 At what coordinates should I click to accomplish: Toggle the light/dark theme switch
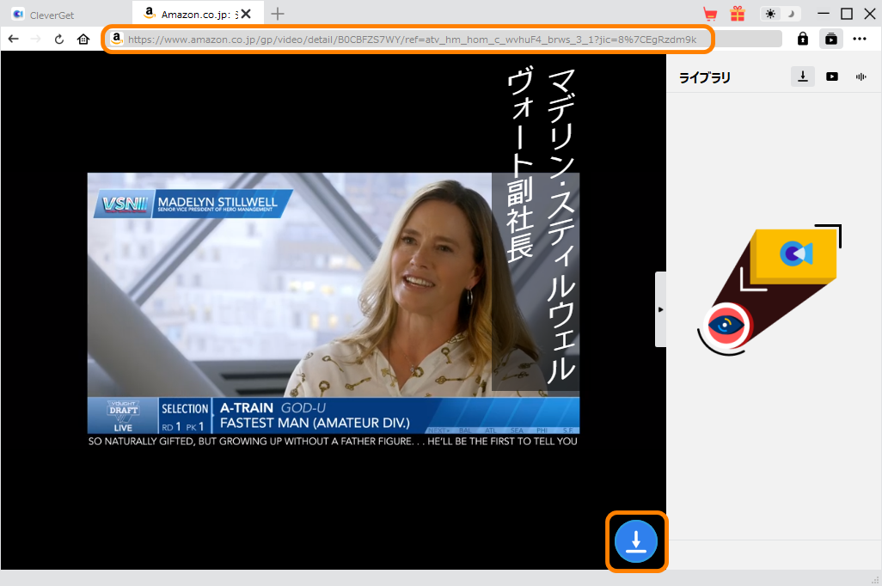(x=781, y=14)
